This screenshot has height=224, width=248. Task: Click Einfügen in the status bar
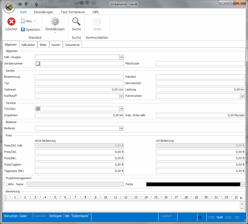[x=56, y=216]
